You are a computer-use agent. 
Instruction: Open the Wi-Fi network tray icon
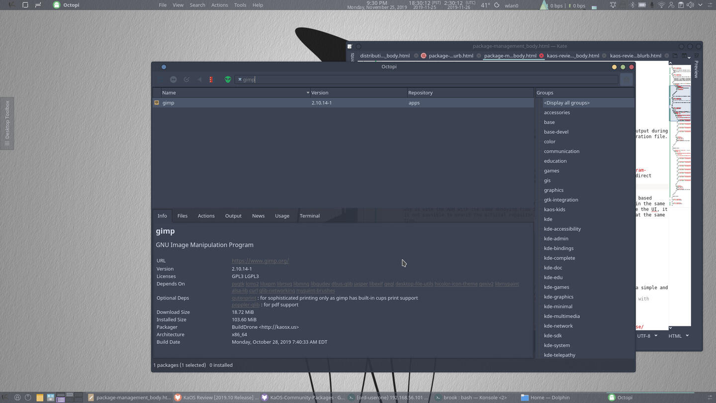tap(661, 5)
